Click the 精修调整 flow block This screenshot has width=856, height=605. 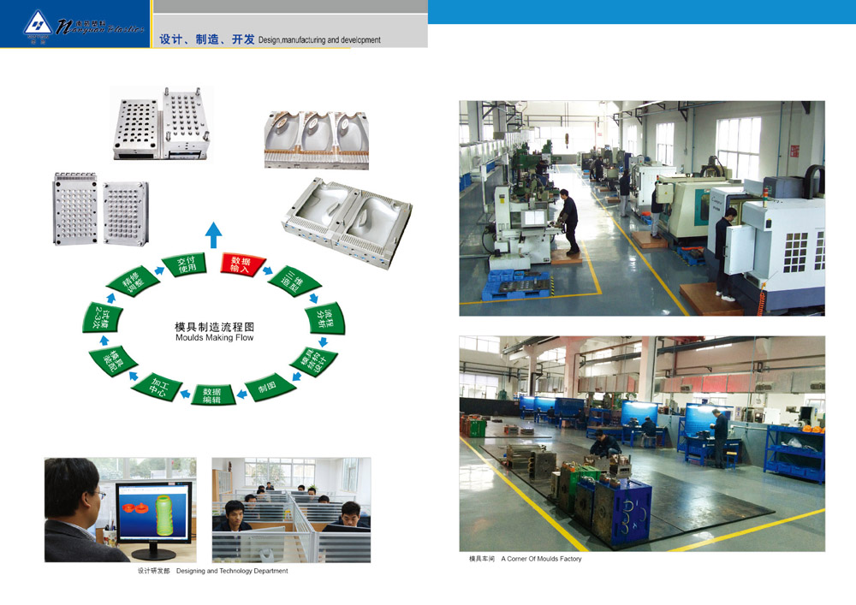[134, 282]
